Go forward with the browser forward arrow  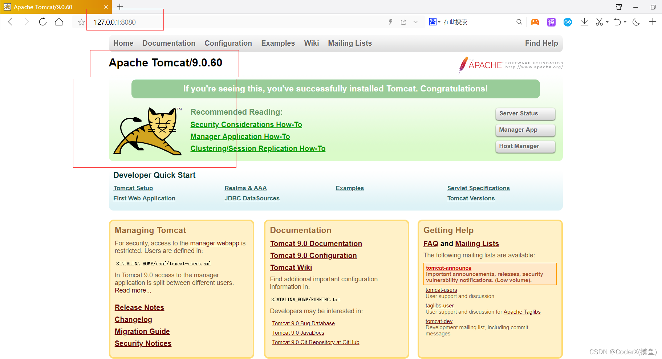(27, 22)
